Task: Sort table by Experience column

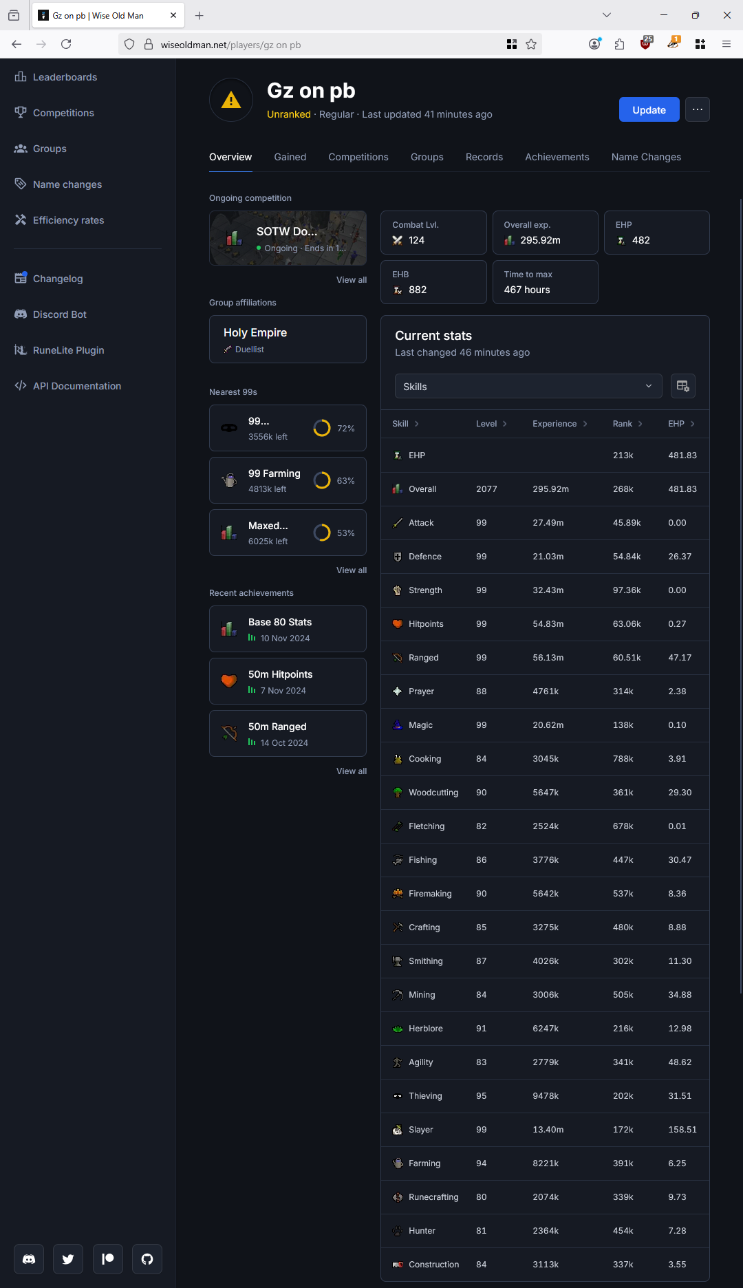Action: (560, 424)
